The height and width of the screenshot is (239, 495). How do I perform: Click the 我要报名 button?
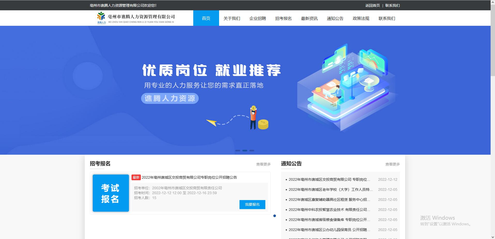tap(252, 204)
